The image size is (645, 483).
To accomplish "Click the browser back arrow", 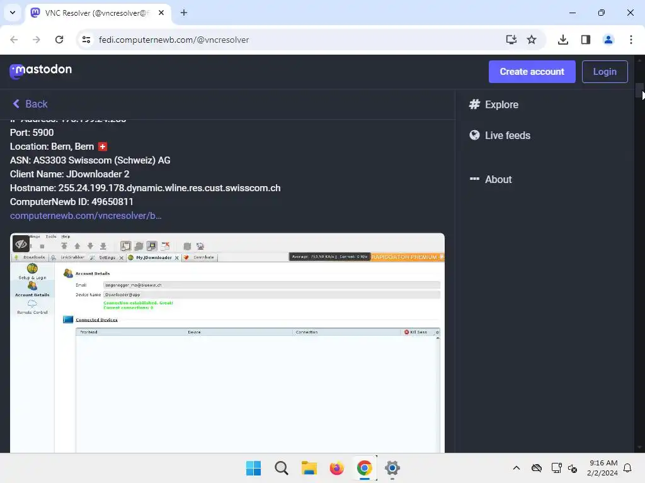I will point(14,40).
